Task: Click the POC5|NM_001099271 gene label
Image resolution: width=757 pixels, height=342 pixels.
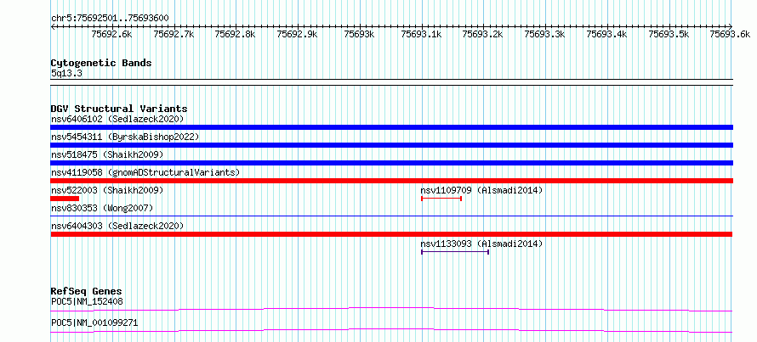Action: (x=94, y=322)
